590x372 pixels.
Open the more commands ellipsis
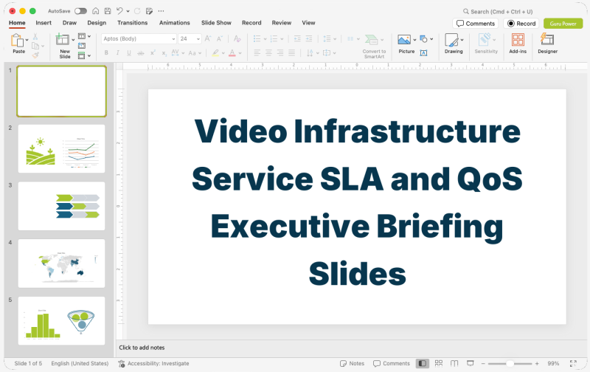coord(161,11)
